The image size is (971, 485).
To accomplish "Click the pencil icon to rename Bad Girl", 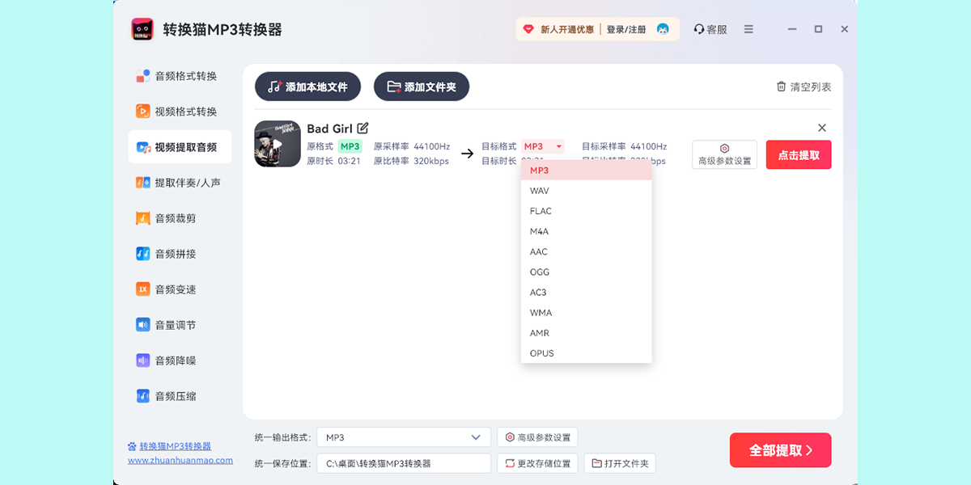I will click(x=363, y=128).
